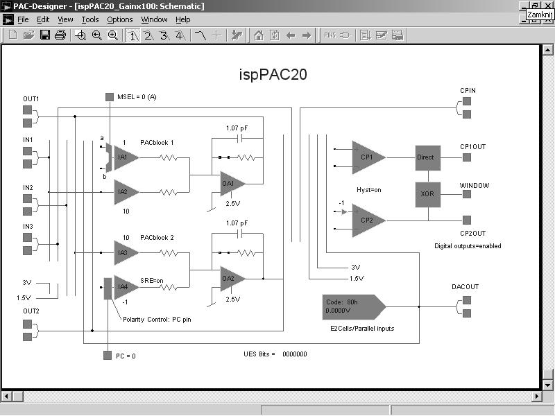
Task: Click the IA4 polarity control block
Action: click(108, 288)
